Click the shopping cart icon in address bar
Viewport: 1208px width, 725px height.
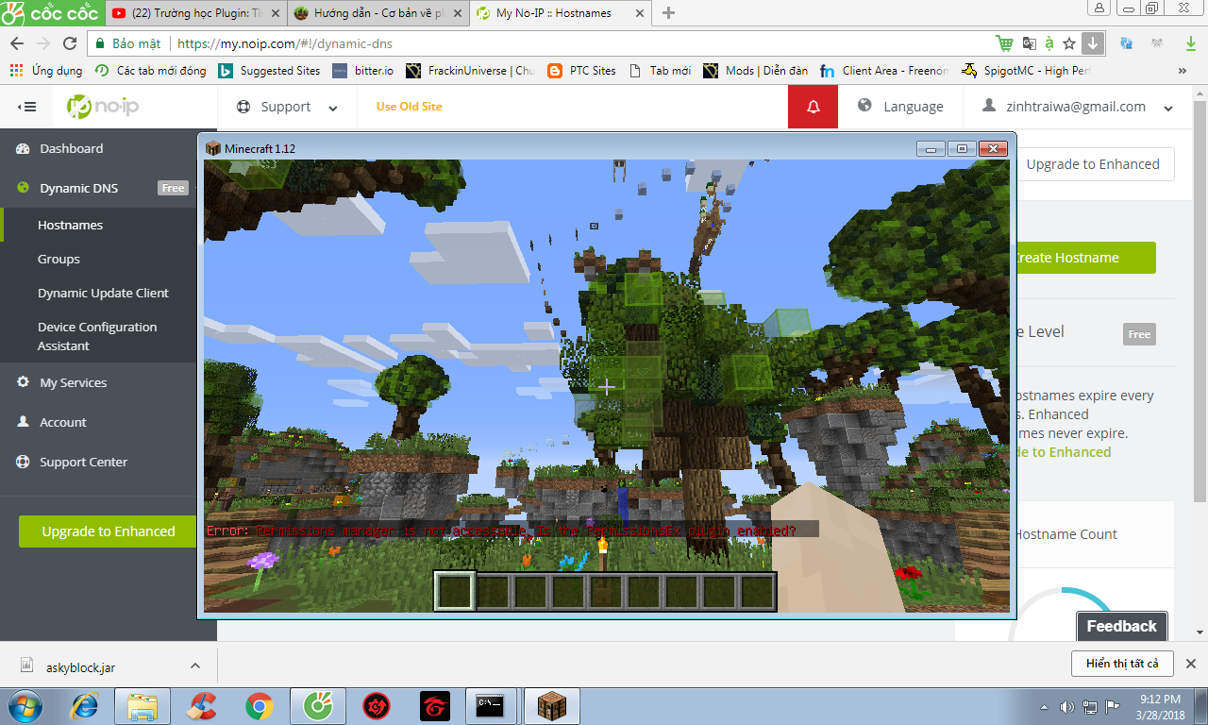pyautogui.click(x=1004, y=43)
